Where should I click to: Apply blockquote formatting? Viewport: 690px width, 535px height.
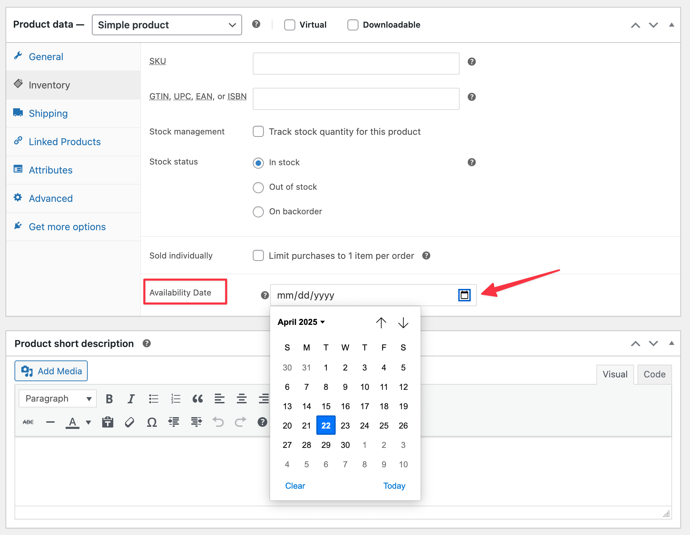(x=198, y=399)
